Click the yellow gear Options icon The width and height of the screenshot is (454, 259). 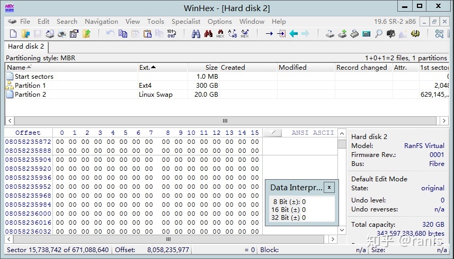point(415,34)
